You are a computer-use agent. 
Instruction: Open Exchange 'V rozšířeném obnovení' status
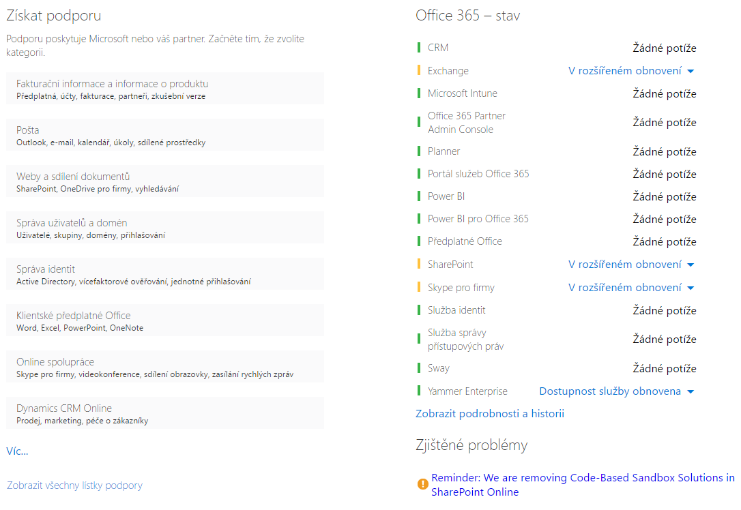[625, 71]
